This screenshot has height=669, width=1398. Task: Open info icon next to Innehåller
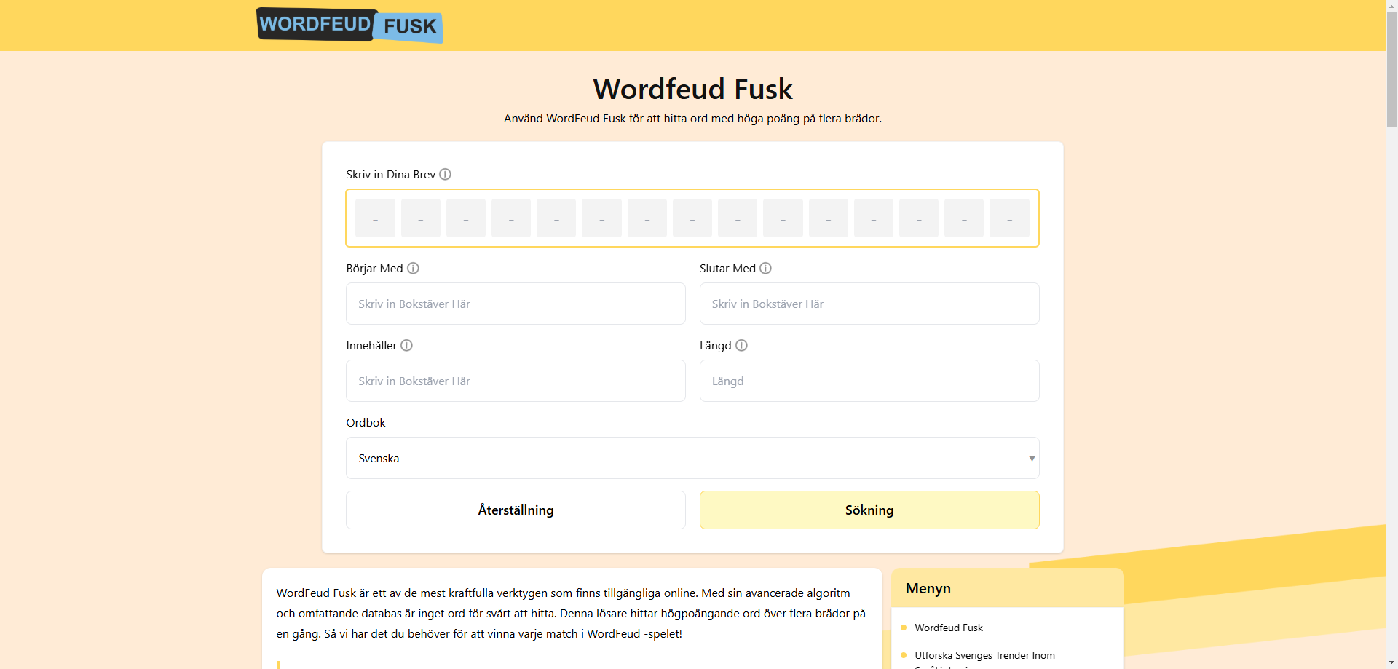coord(406,345)
